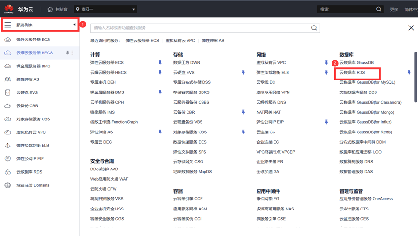Screen dimensions: 418x236
Task: Toggle pin for 云备份 CBR in 存储
Action: (243, 112)
